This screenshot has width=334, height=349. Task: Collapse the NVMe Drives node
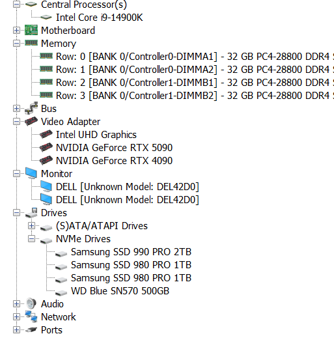click(31, 239)
